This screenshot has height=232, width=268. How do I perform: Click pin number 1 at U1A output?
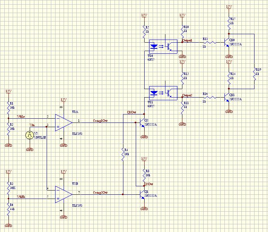(x=79, y=121)
